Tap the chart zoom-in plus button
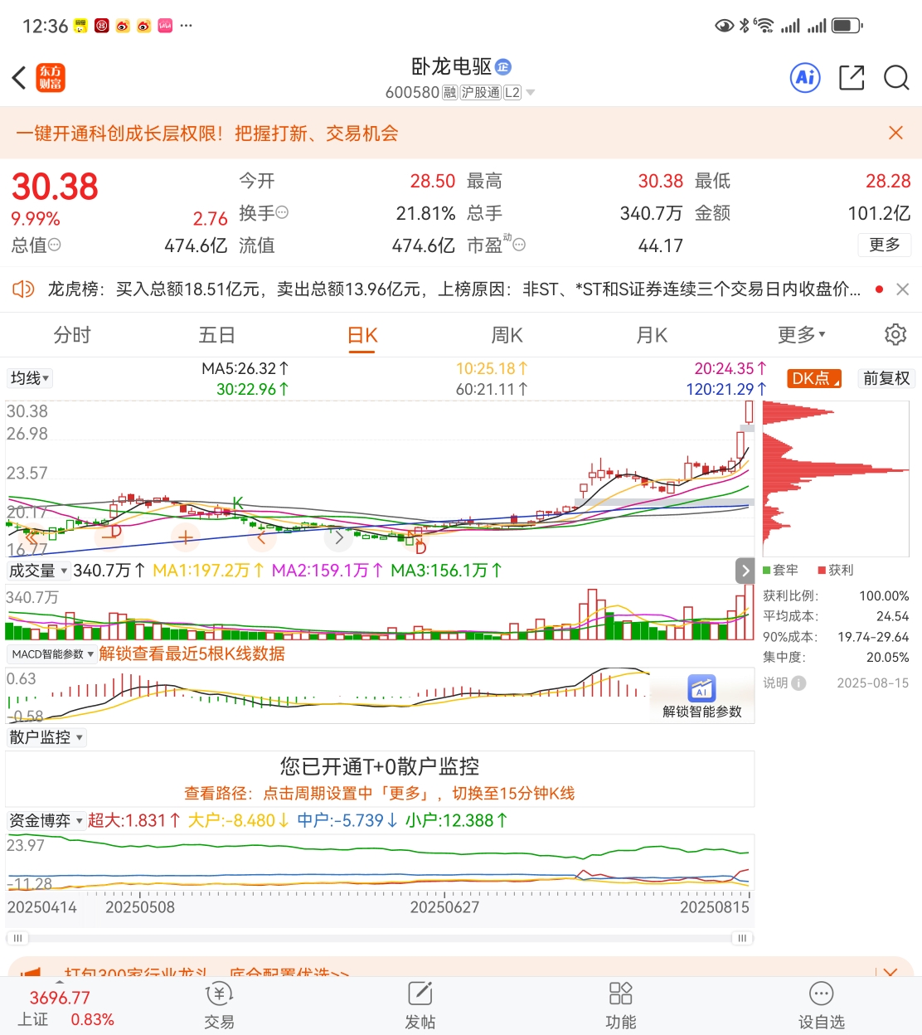Viewport: 922px width, 1035px height. pos(186,537)
